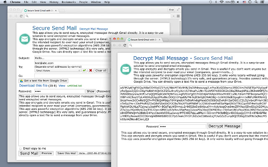The height and width of the screenshot is (167, 268).
Task: Open the People menu
Action: 83,2
